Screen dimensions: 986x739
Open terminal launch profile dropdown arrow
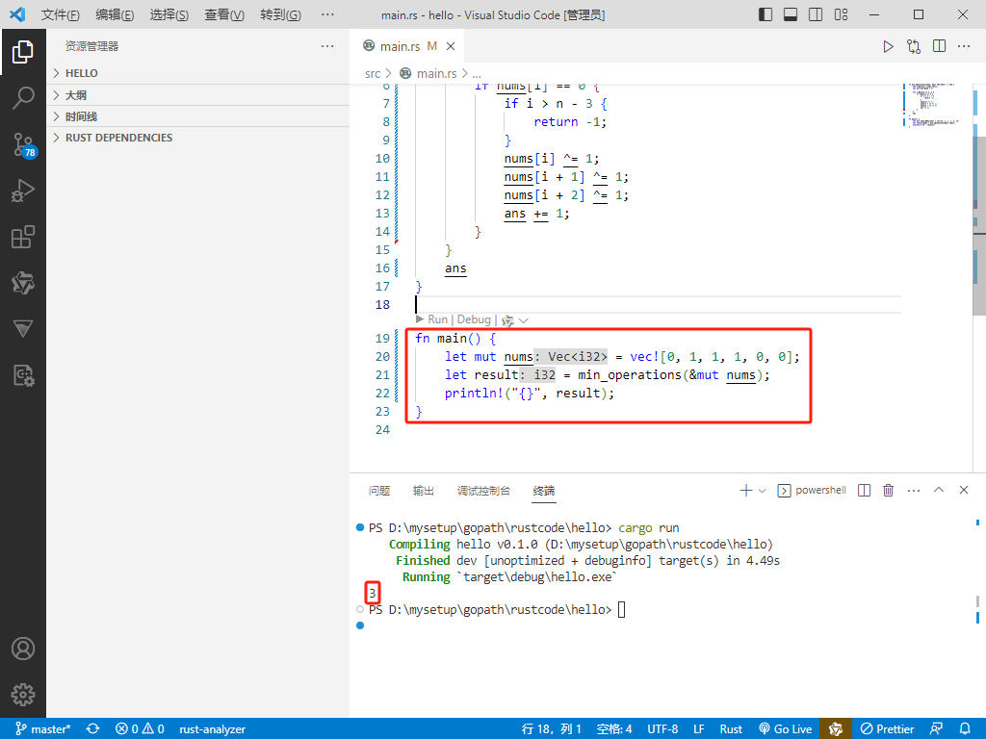[763, 491]
